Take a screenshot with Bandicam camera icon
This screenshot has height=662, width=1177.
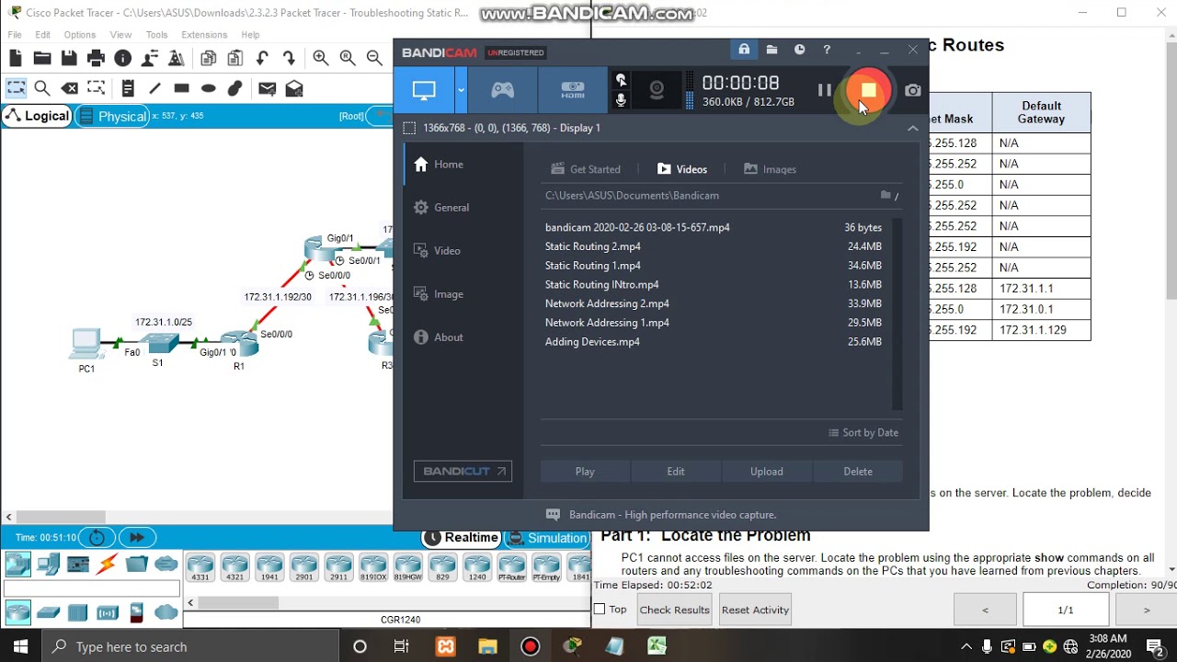coord(912,90)
